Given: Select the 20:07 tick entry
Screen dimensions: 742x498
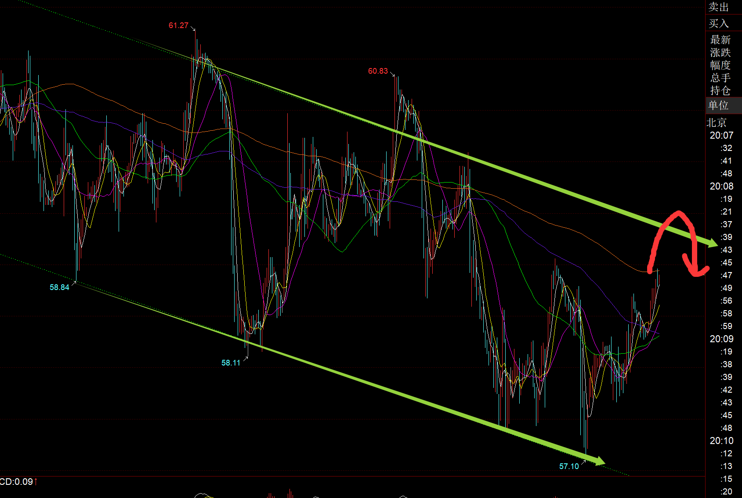Looking at the screenshot, I should click(x=721, y=136).
